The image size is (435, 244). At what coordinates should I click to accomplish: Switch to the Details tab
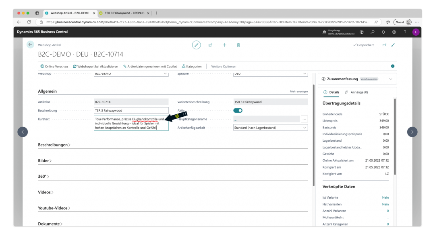[x=331, y=92]
